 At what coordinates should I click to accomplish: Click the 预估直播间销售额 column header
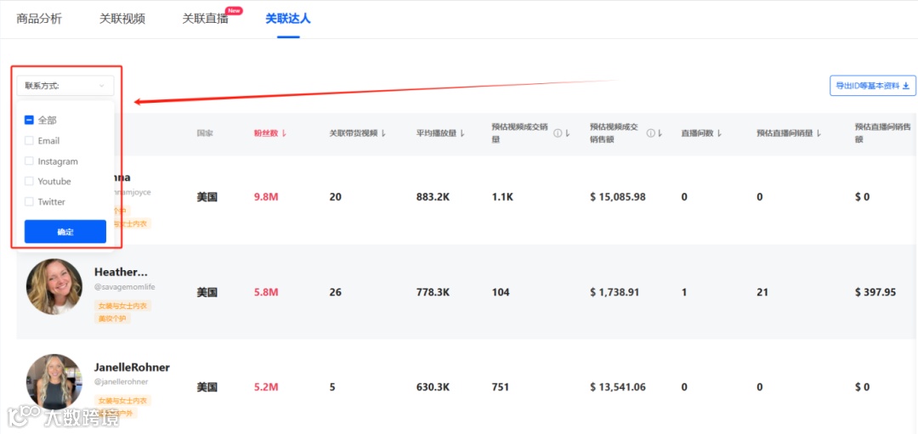tap(884, 133)
